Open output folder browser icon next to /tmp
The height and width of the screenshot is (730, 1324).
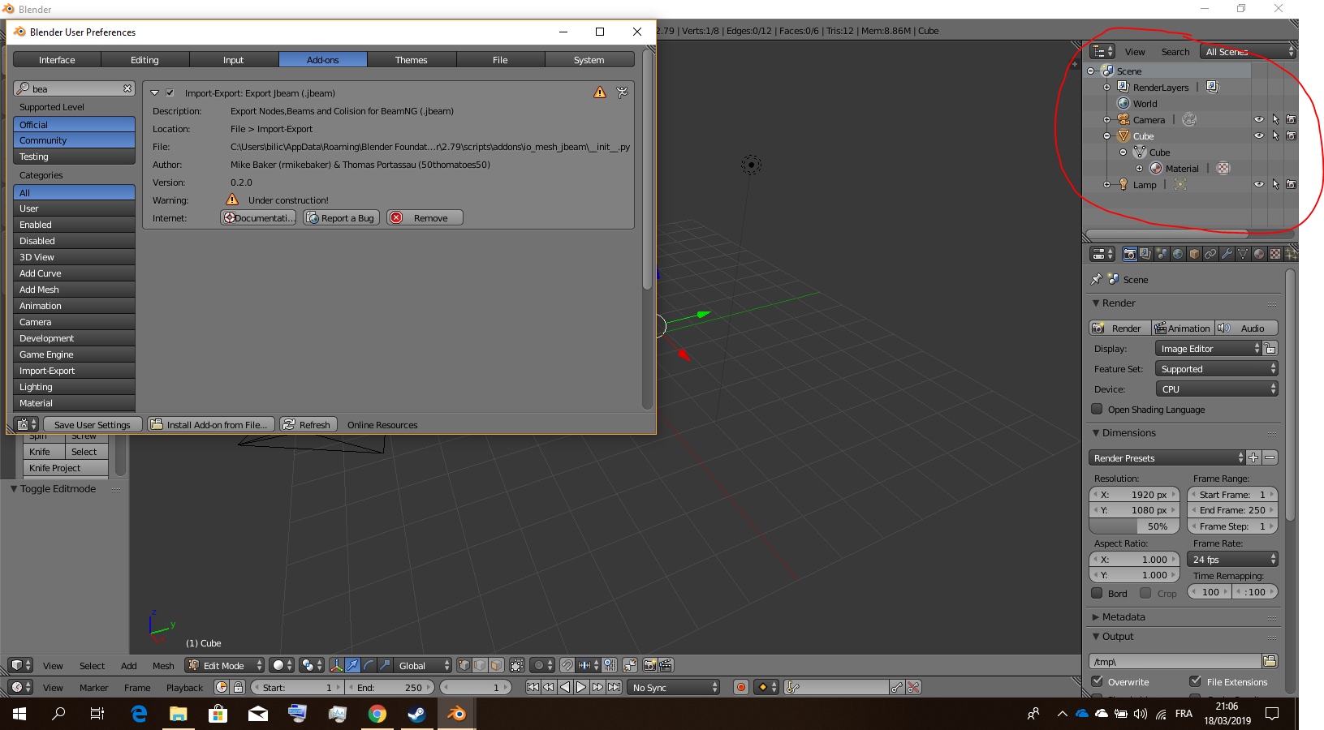point(1270,661)
